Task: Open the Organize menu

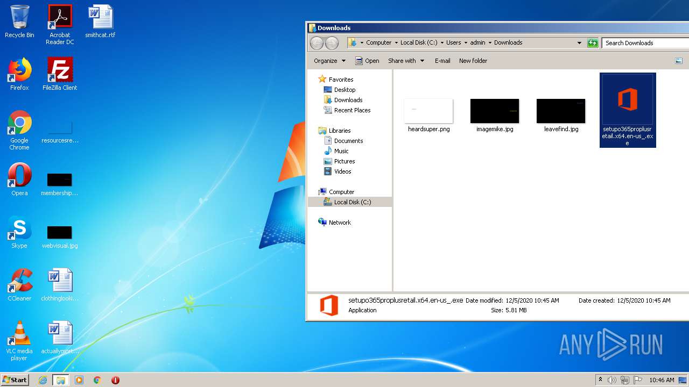Action: (329, 61)
